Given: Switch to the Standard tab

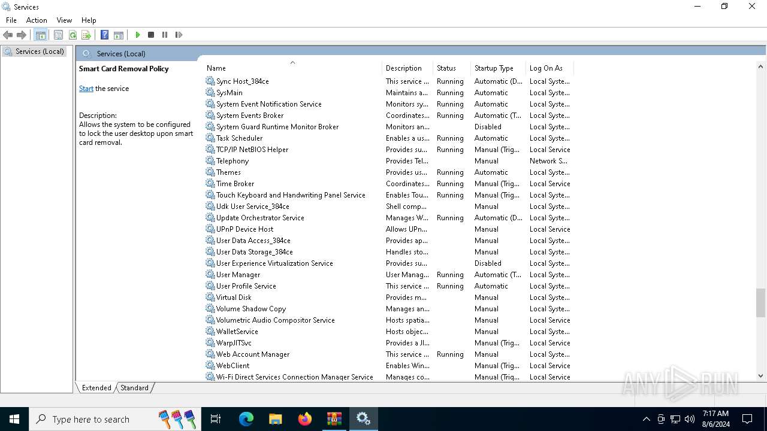Looking at the screenshot, I should click(134, 388).
